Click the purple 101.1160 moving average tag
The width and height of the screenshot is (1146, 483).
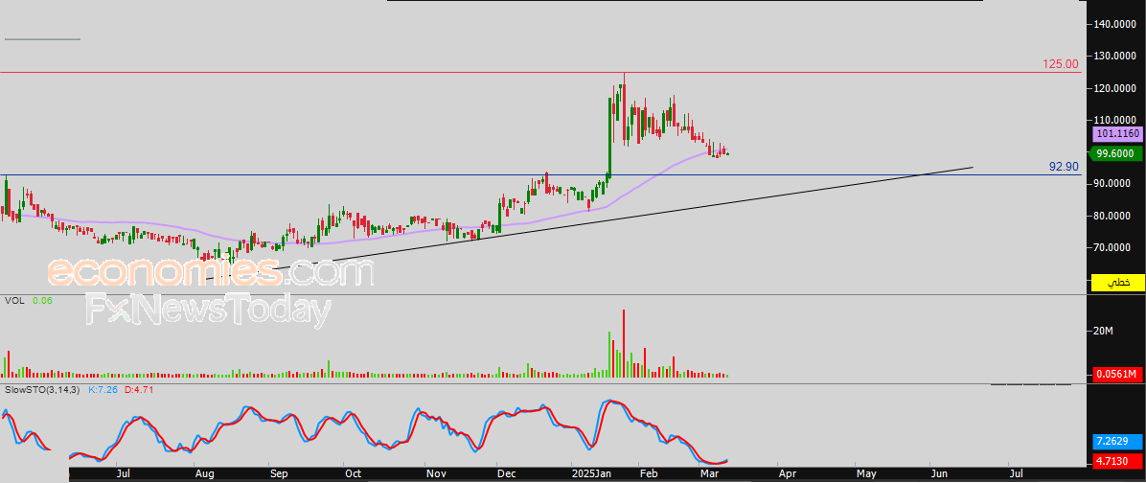click(x=1117, y=137)
